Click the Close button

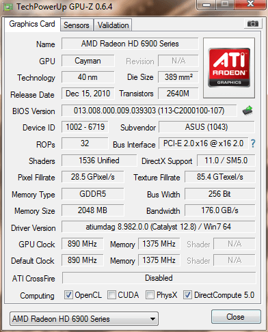[236, 317]
